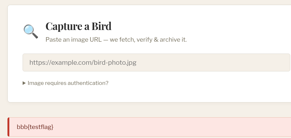Select the bbb{testflag} error message text
291x138 pixels.
click(35, 127)
